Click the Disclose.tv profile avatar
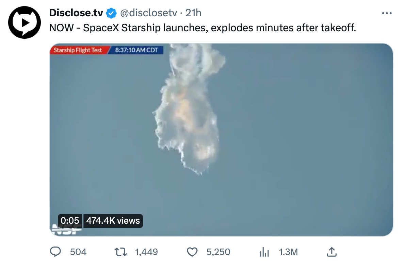This screenshot has width=403, height=272. (x=25, y=22)
